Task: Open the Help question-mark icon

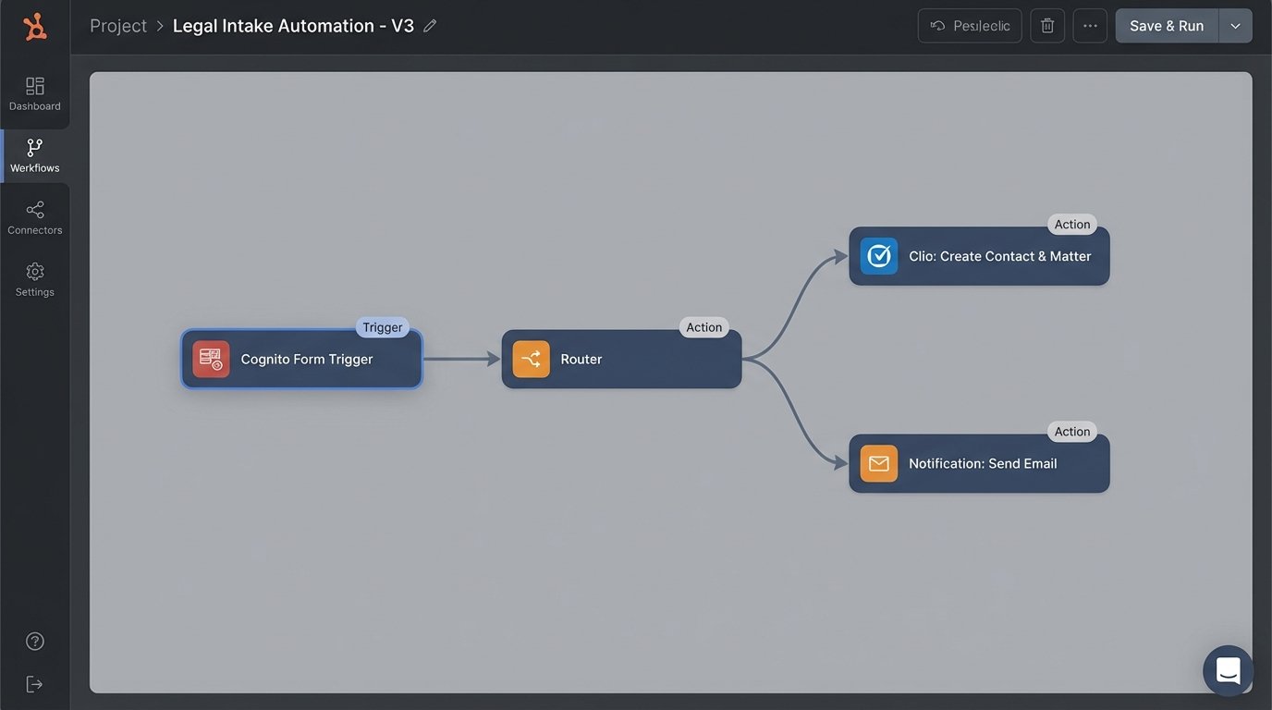Action: [34, 640]
